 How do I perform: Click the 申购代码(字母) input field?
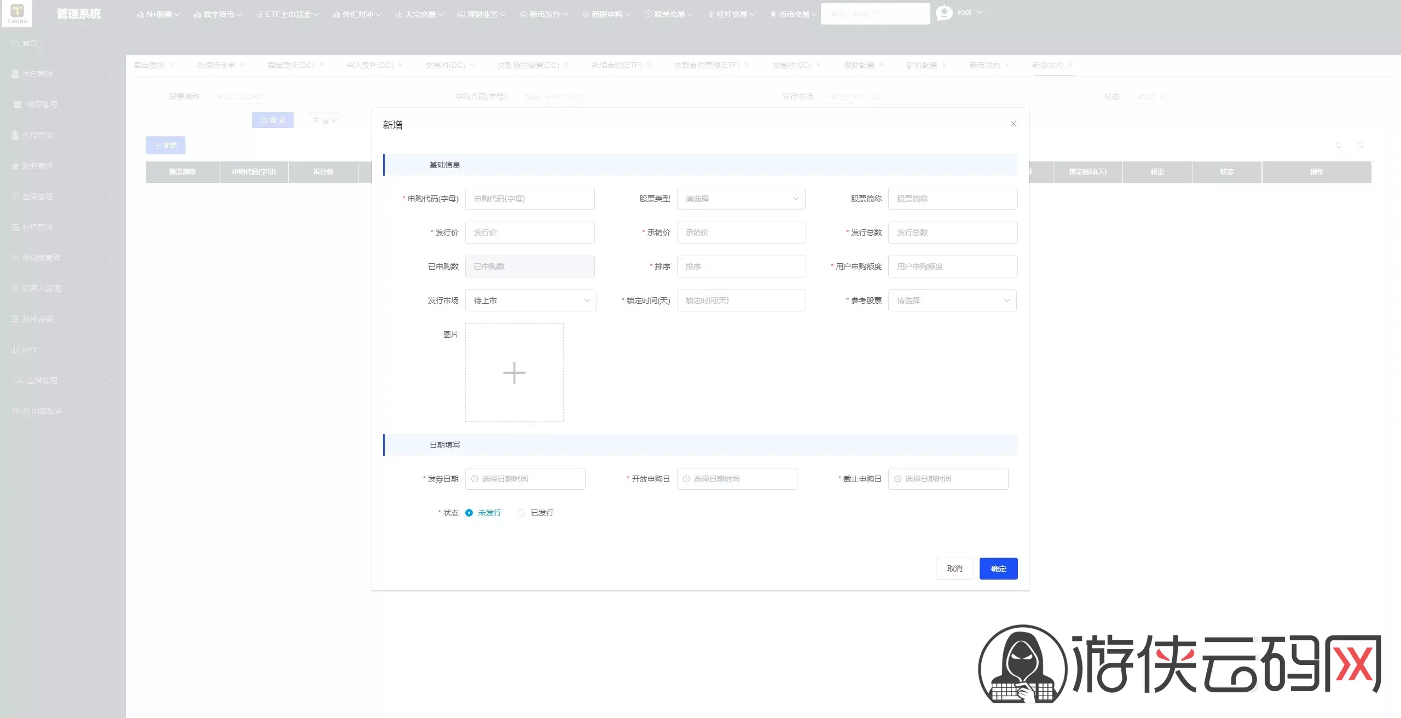[530, 199]
